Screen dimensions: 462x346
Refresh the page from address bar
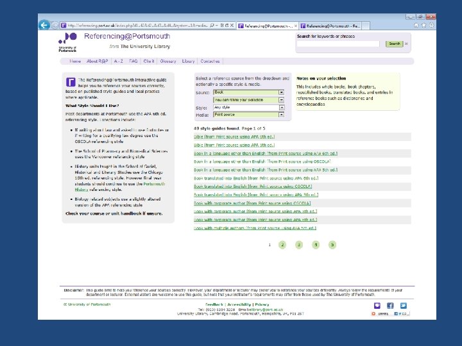tap(227, 26)
